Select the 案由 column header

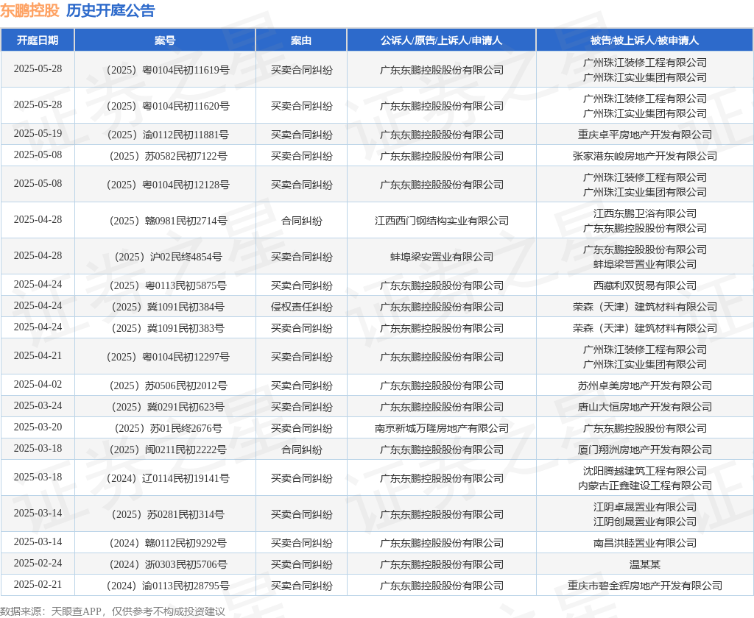pos(301,40)
